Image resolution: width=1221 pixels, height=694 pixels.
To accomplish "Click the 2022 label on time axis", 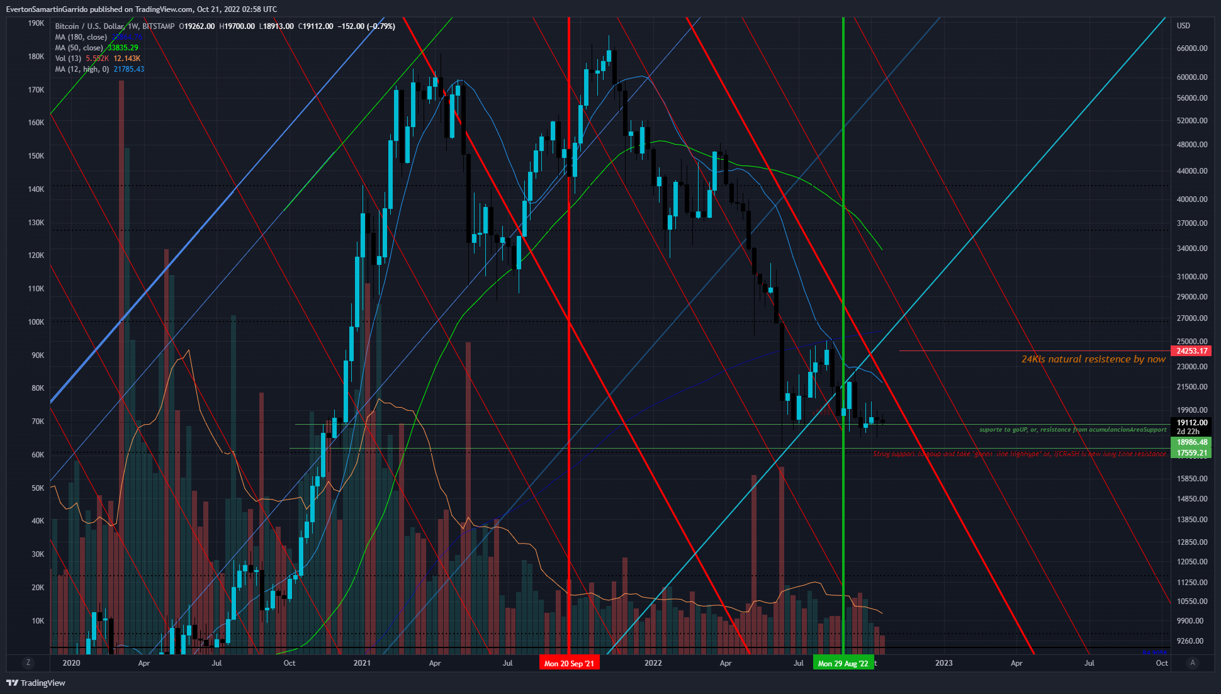I will (653, 663).
